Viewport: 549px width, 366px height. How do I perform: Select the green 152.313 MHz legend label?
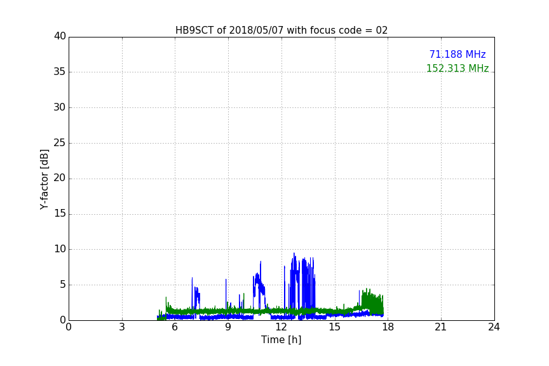coord(457,68)
